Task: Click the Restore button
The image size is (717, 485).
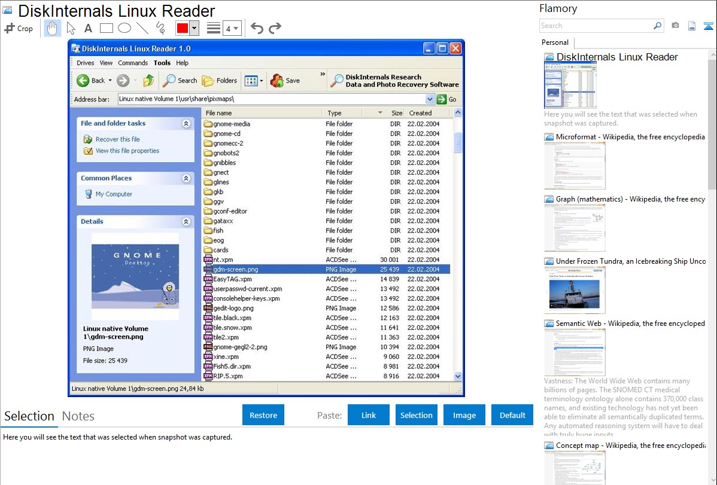Action: (263, 415)
